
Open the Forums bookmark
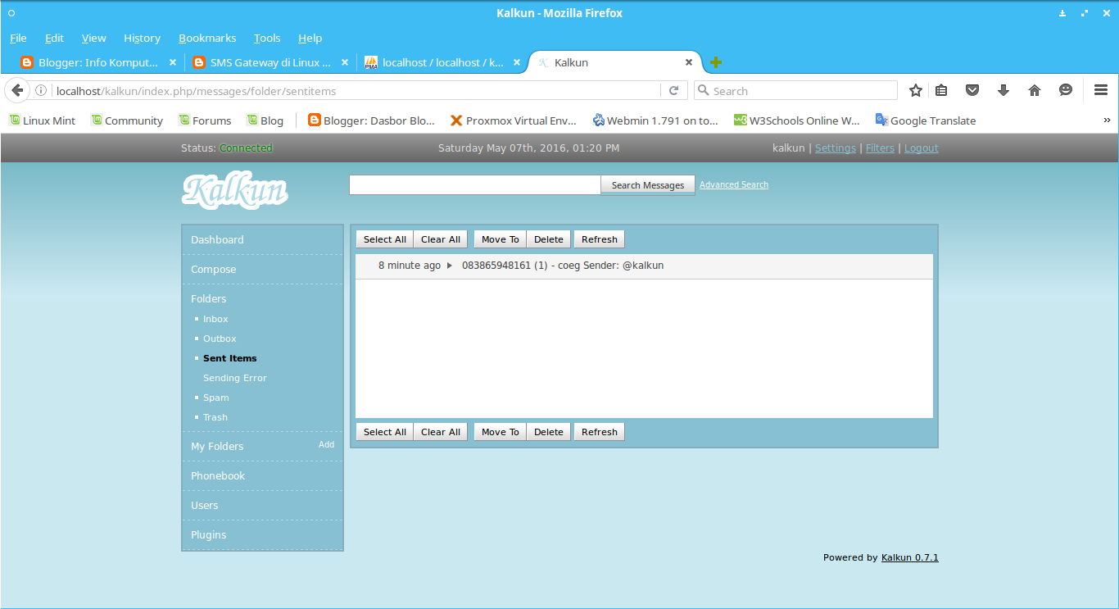(205, 120)
